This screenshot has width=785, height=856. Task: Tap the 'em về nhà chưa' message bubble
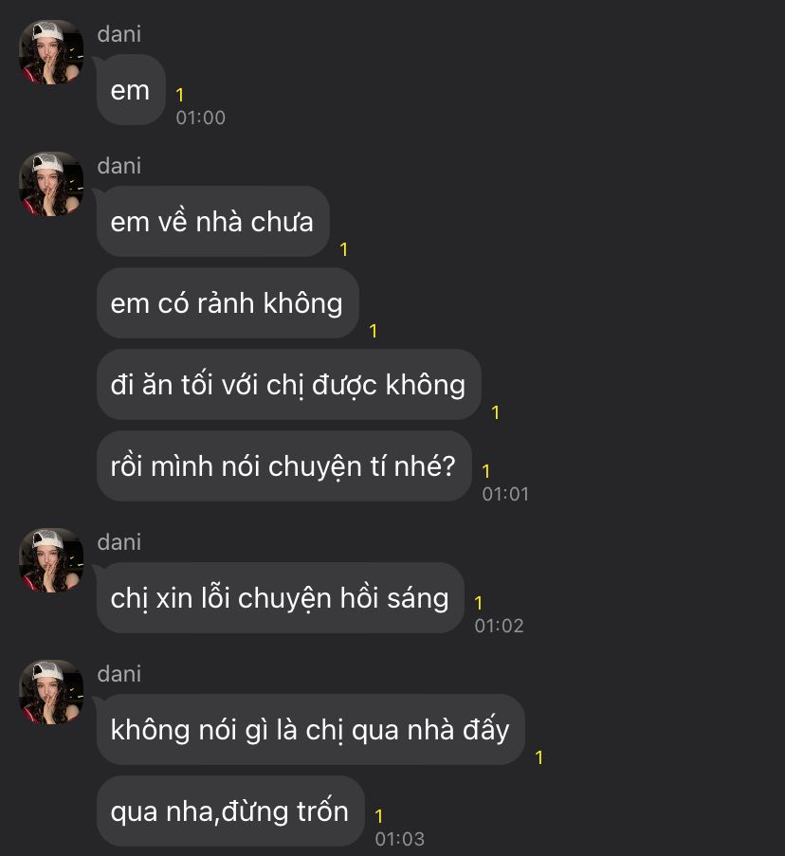pyautogui.click(x=213, y=222)
